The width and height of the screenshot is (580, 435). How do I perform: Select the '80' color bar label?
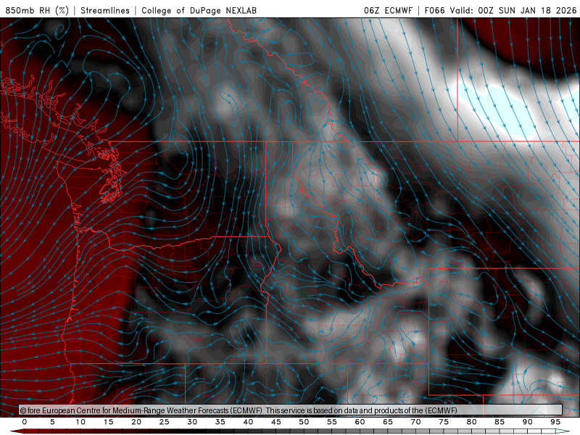472,422
